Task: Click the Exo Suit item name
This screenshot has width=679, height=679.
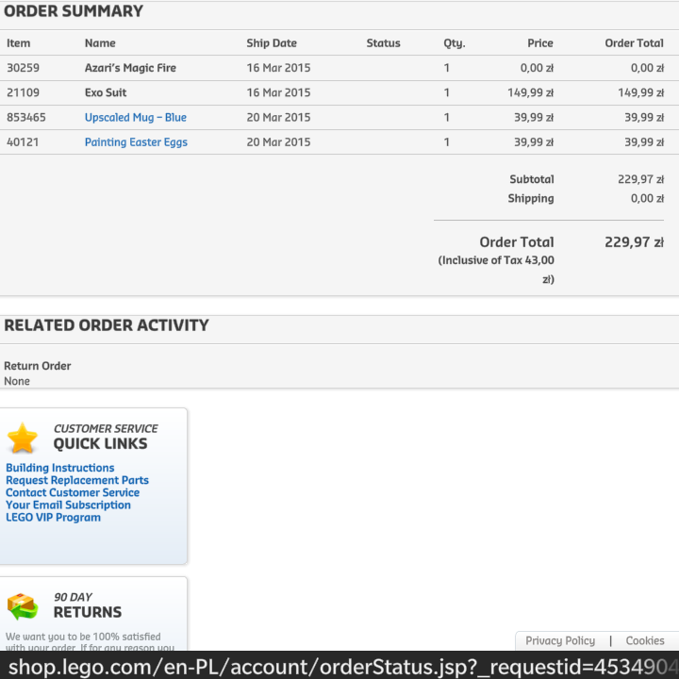Action: tap(106, 92)
